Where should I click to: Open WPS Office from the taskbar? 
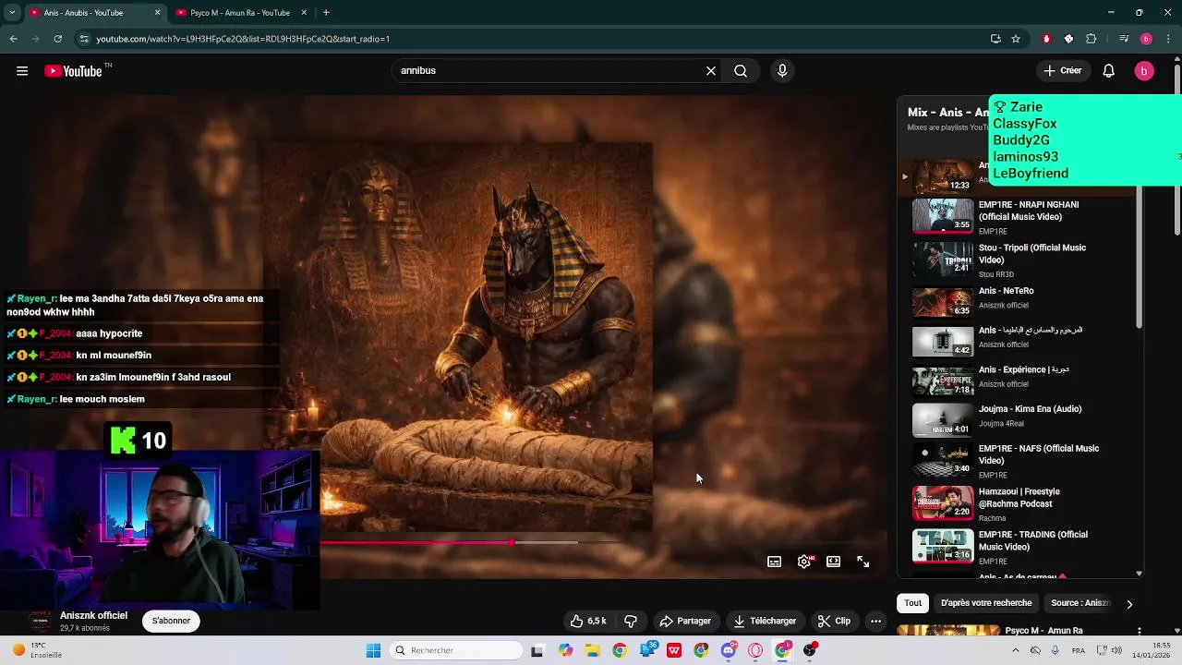coord(675,650)
